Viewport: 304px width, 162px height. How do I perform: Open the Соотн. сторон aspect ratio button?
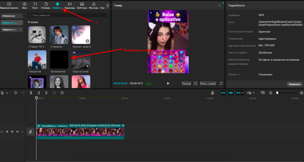pyautogui.click(x=208, y=83)
